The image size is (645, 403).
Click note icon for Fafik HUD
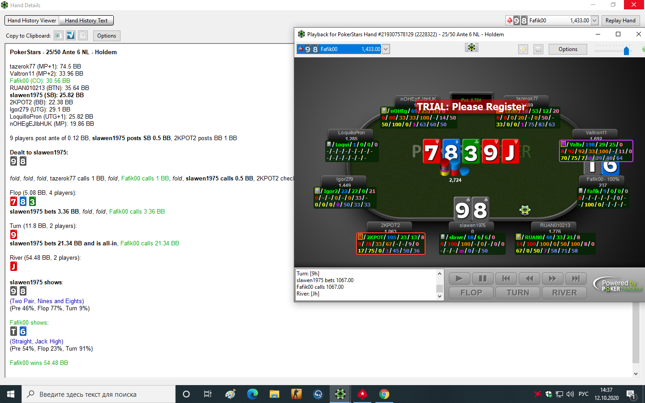tap(580, 191)
